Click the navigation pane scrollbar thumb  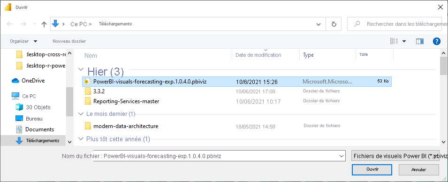coord(69,102)
